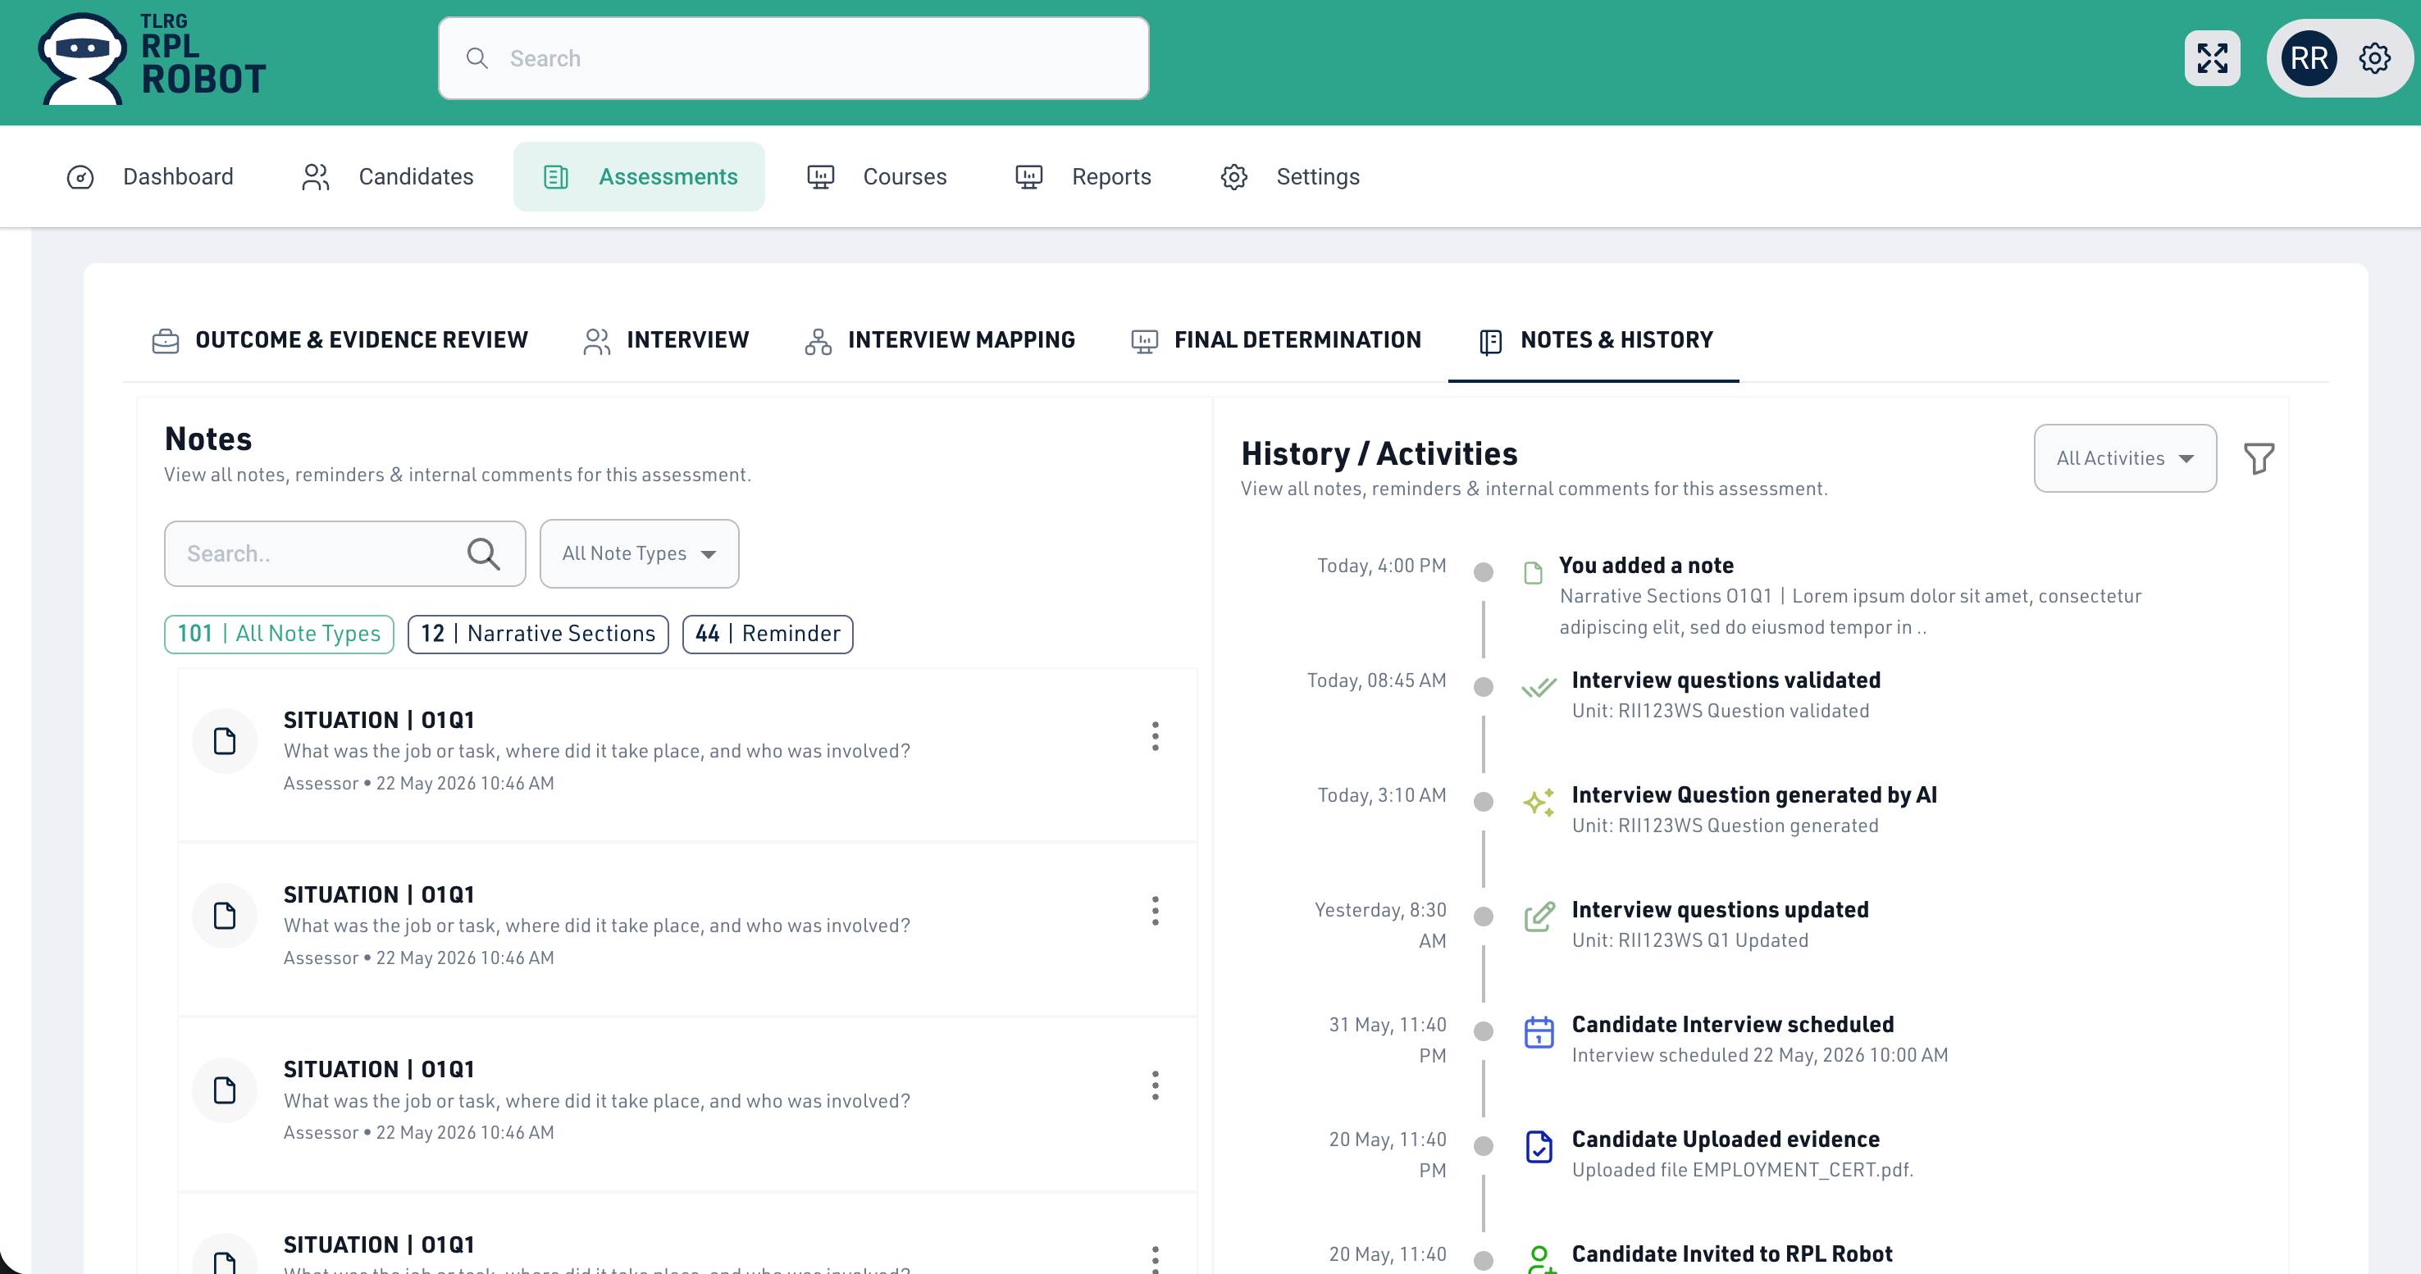Screen dimensions: 2421x1274
Task: Select the Assessments nav item
Action: tap(639, 176)
